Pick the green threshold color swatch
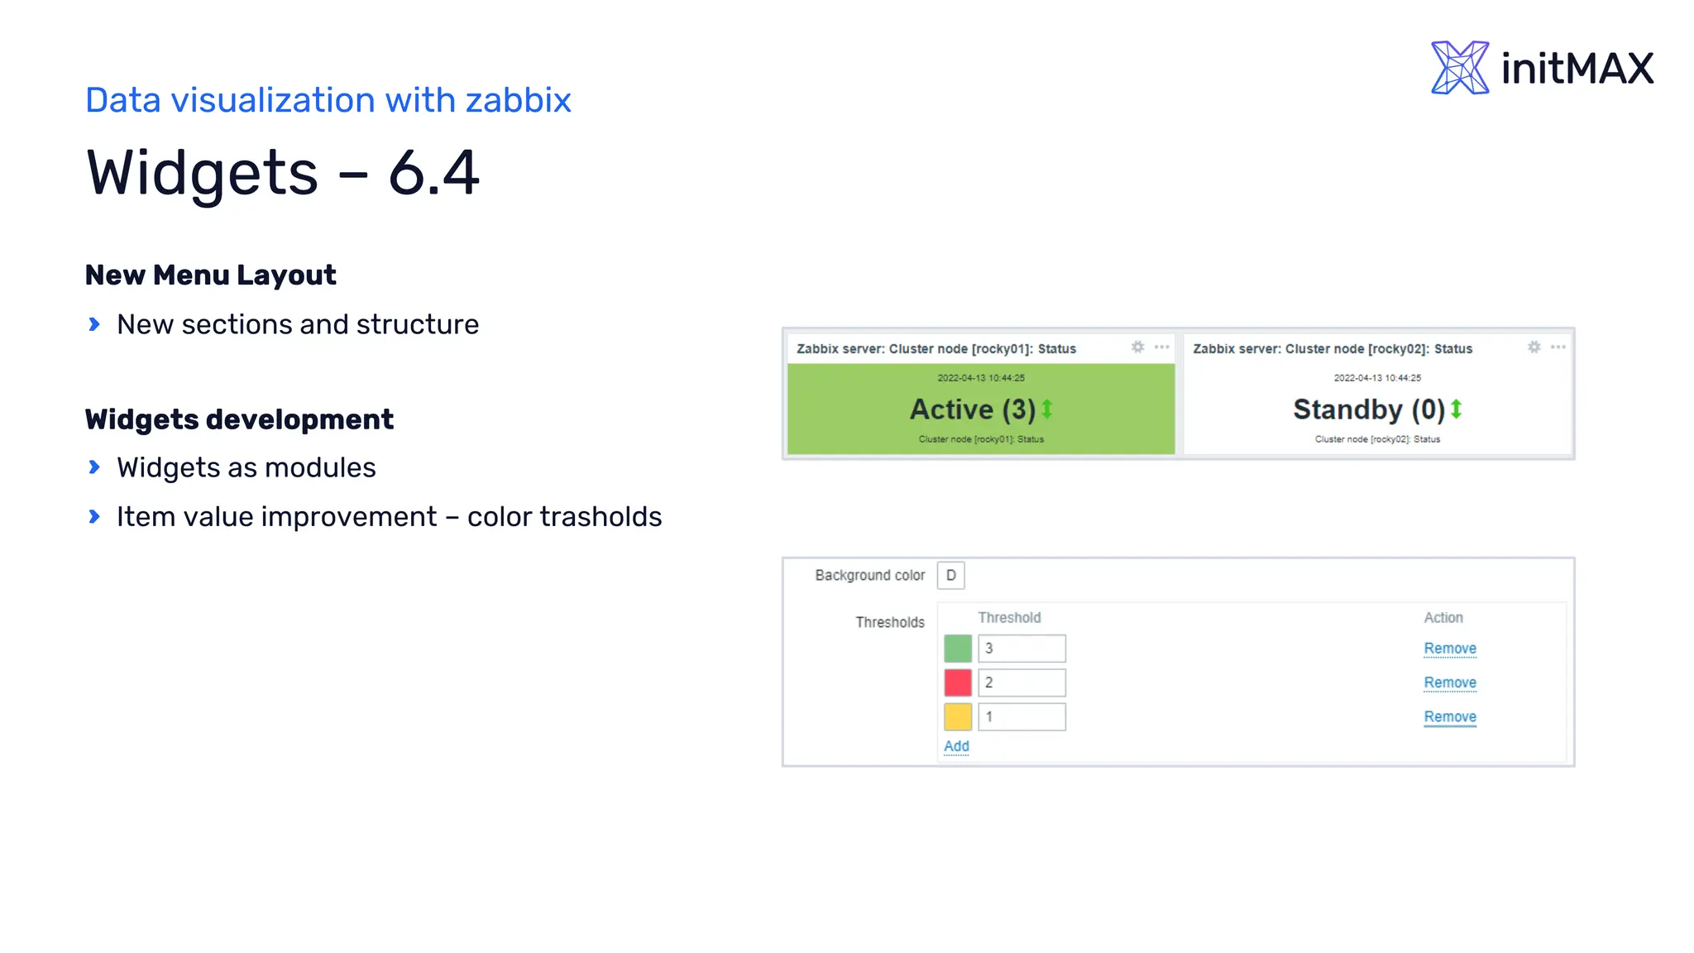The image size is (1694, 953). click(x=958, y=649)
